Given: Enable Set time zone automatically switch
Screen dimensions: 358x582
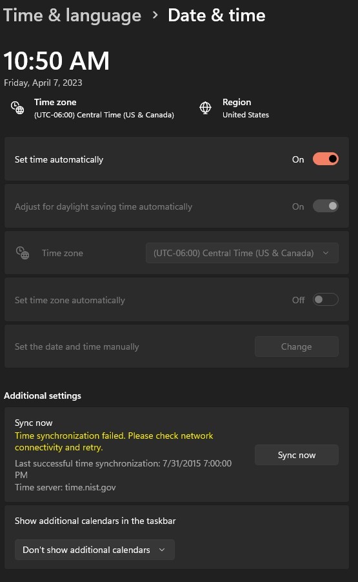Looking at the screenshot, I should click(325, 299).
